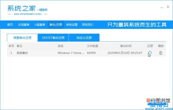Click backup time 2020年01月16日 09:25:47
Viewport: 173px width, 110px height.
[x=125, y=53]
